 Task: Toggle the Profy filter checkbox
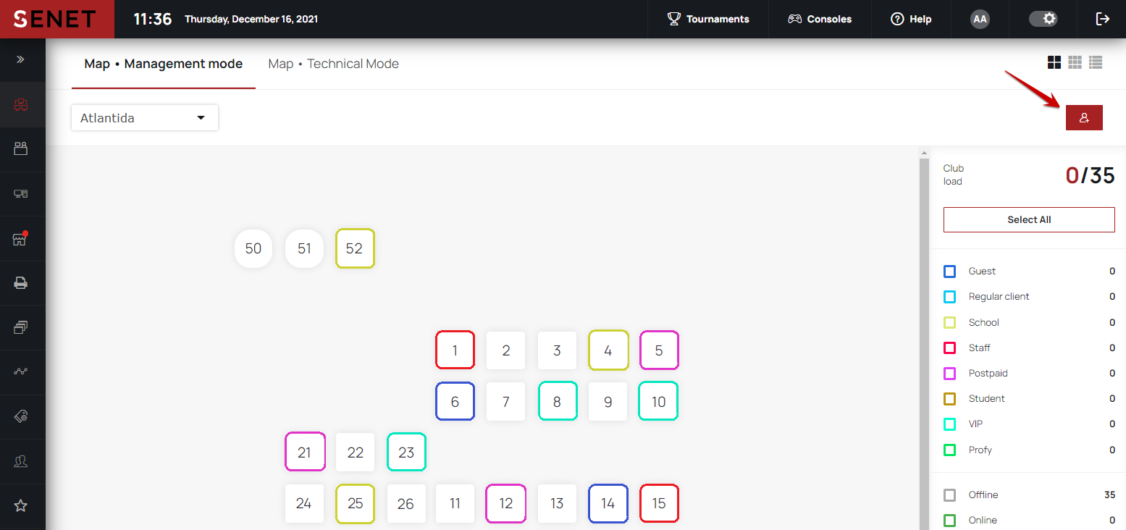[950, 450]
